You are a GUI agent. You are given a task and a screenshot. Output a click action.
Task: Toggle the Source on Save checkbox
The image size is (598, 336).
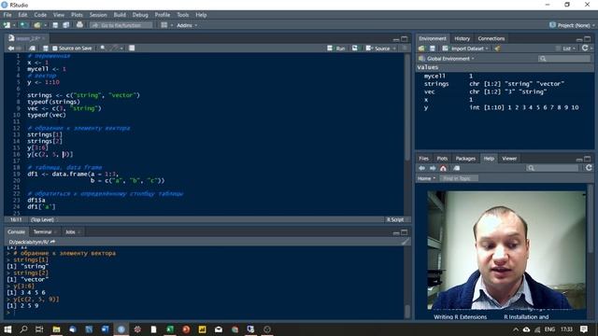tap(55, 49)
